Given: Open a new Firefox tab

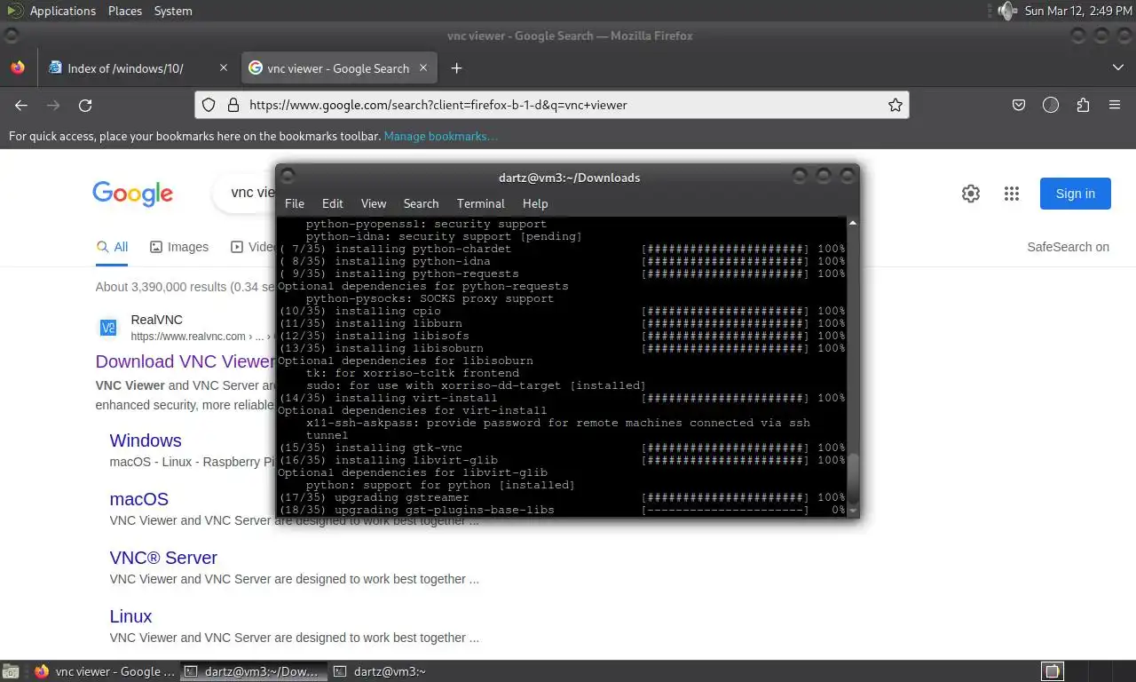Looking at the screenshot, I should [x=456, y=68].
